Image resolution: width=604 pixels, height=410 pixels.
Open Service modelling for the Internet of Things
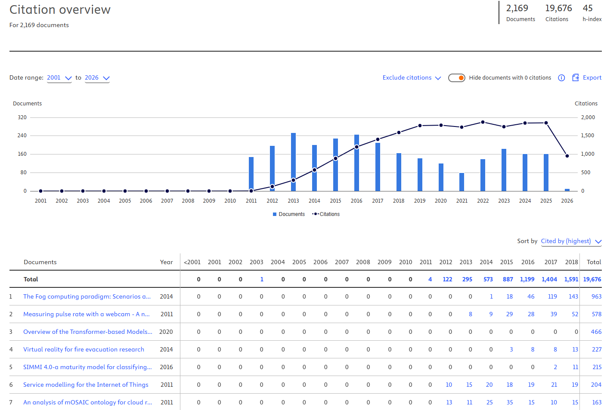(86, 385)
